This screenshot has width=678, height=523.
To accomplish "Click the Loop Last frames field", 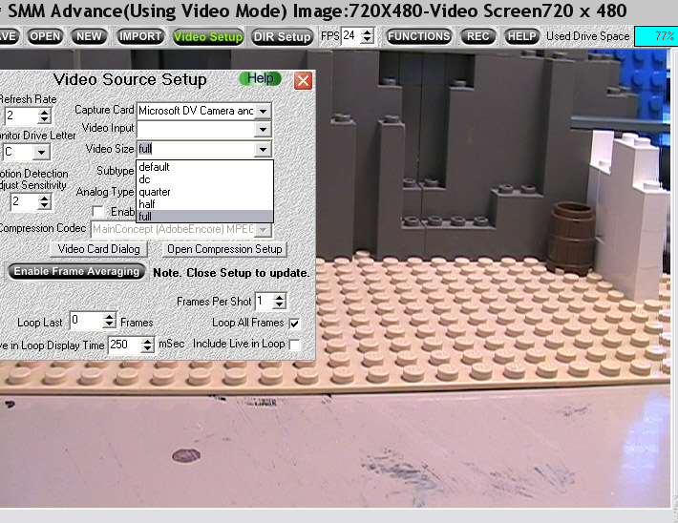I will 87,321.
